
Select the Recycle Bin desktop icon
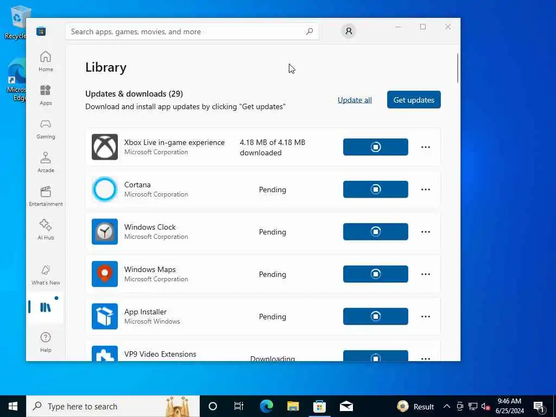click(x=16, y=22)
